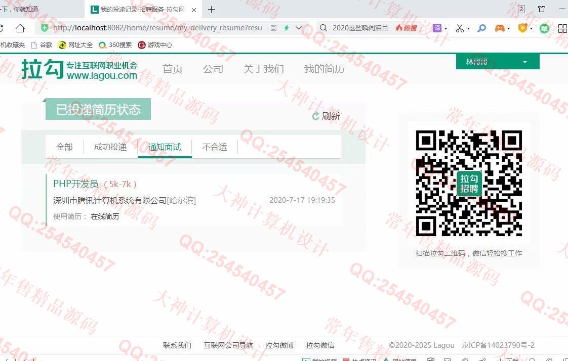This screenshot has height=361, width=568.
Task: Click the browser address bar URL field
Action: point(157,28)
